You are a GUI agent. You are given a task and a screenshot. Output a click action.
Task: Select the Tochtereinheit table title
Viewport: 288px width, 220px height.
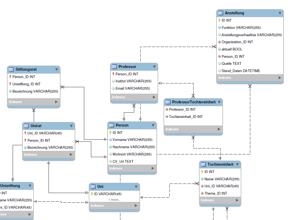[221, 164]
